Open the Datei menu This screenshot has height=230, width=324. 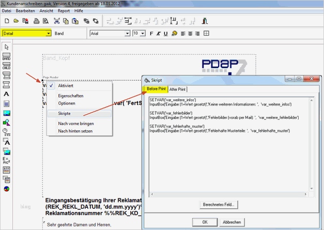coord(6,11)
